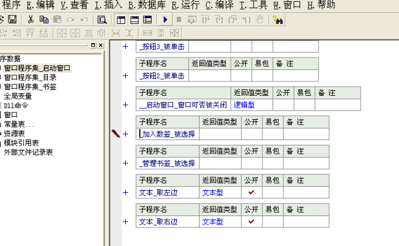Image resolution: width=399 pixels, height=246 pixels.
Task: Click the second braces step debug icon
Action: [219, 20]
